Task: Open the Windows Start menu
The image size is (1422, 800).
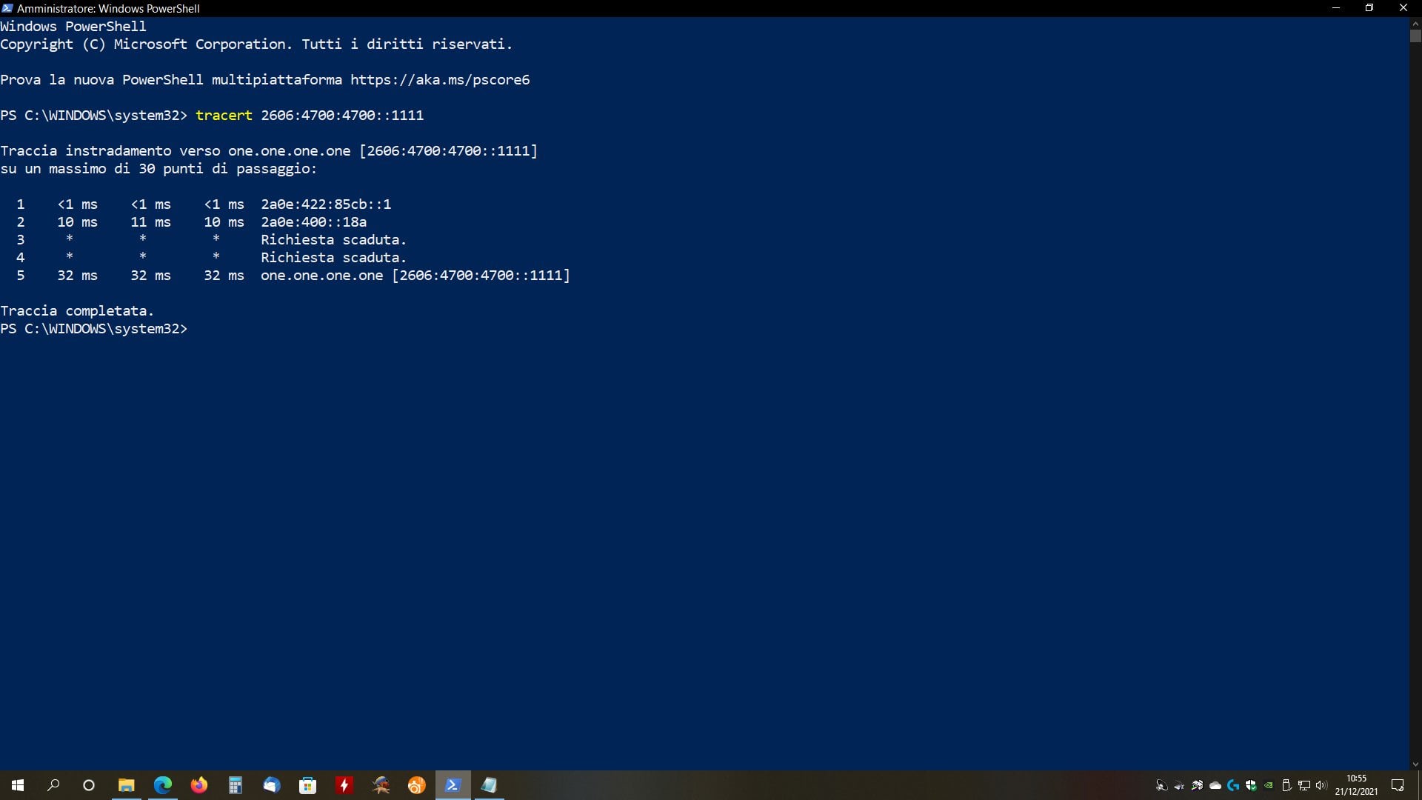Action: pyautogui.click(x=18, y=785)
